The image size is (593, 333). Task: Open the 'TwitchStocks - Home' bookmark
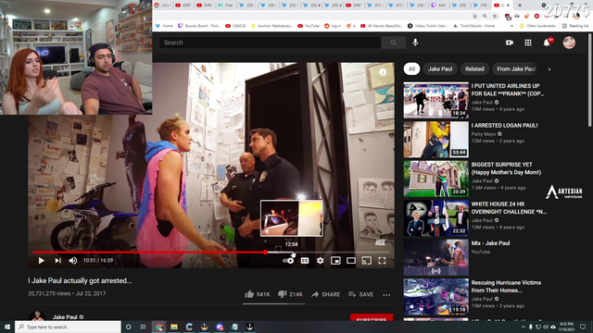point(473,26)
